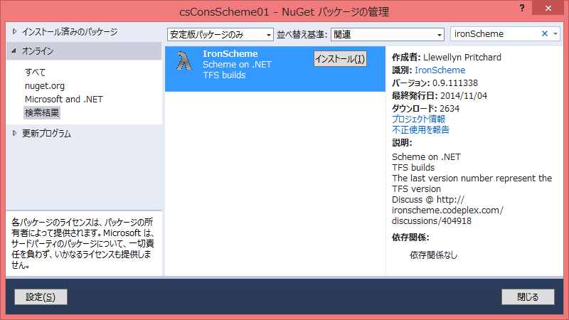Click the インストール button for IronScheme
Image resolution: width=569 pixels, height=320 pixels.
coord(340,59)
